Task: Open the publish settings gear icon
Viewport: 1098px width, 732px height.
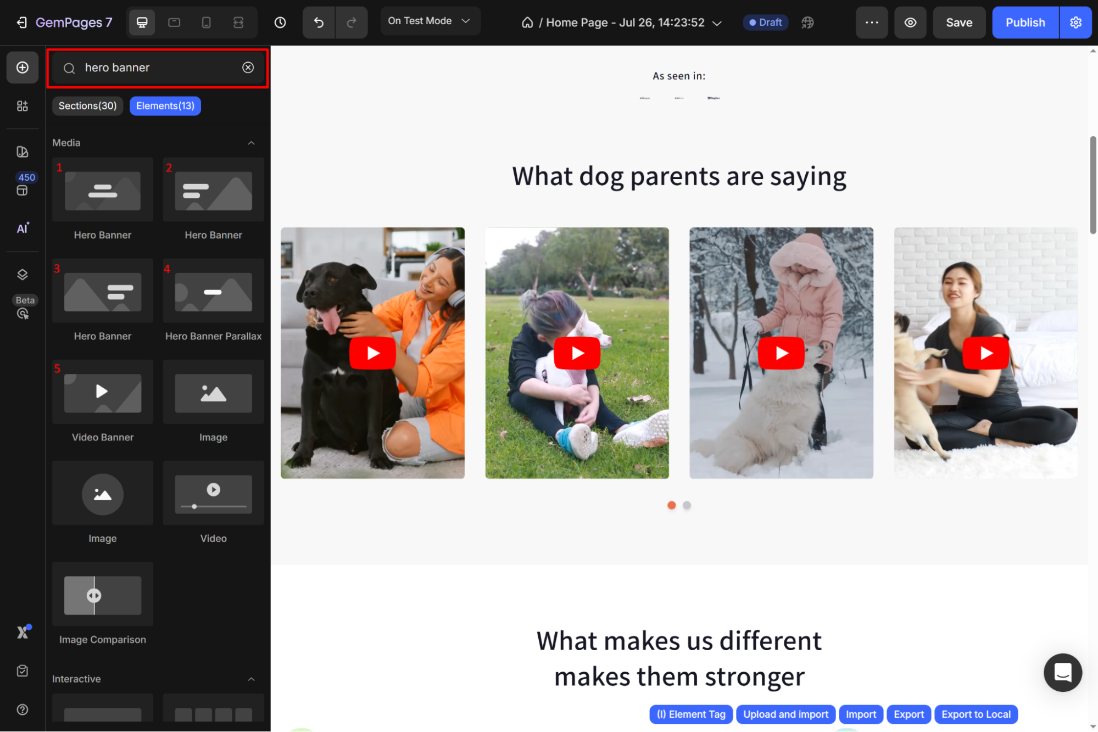Action: coord(1075,23)
